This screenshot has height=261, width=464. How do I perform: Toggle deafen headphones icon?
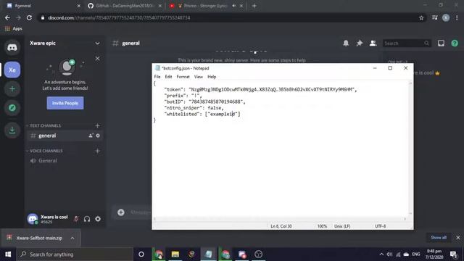87,219
